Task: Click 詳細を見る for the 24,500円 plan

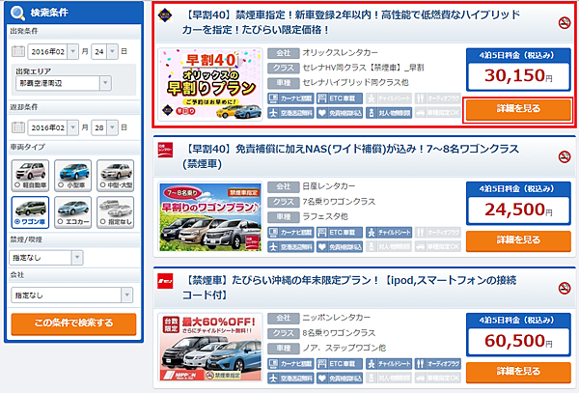Action: [x=518, y=241]
